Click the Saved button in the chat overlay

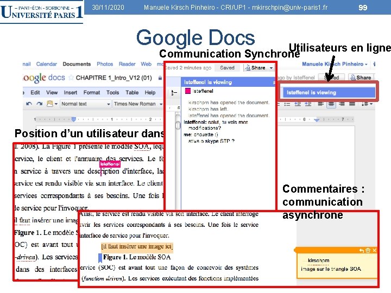pos(227,68)
